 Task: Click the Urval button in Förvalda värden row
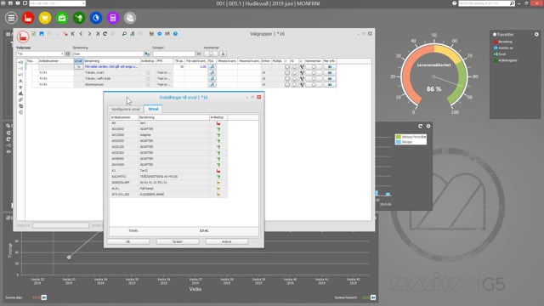pyautogui.click(x=79, y=66)
